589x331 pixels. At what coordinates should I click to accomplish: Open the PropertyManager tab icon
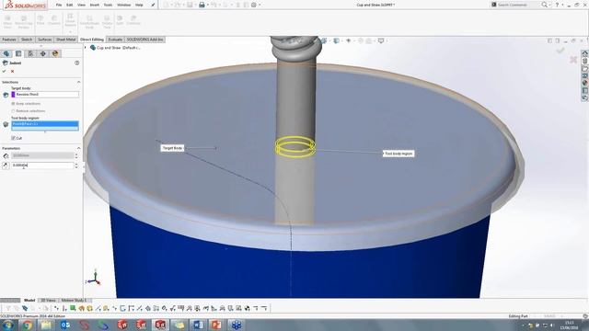point(18,53)
